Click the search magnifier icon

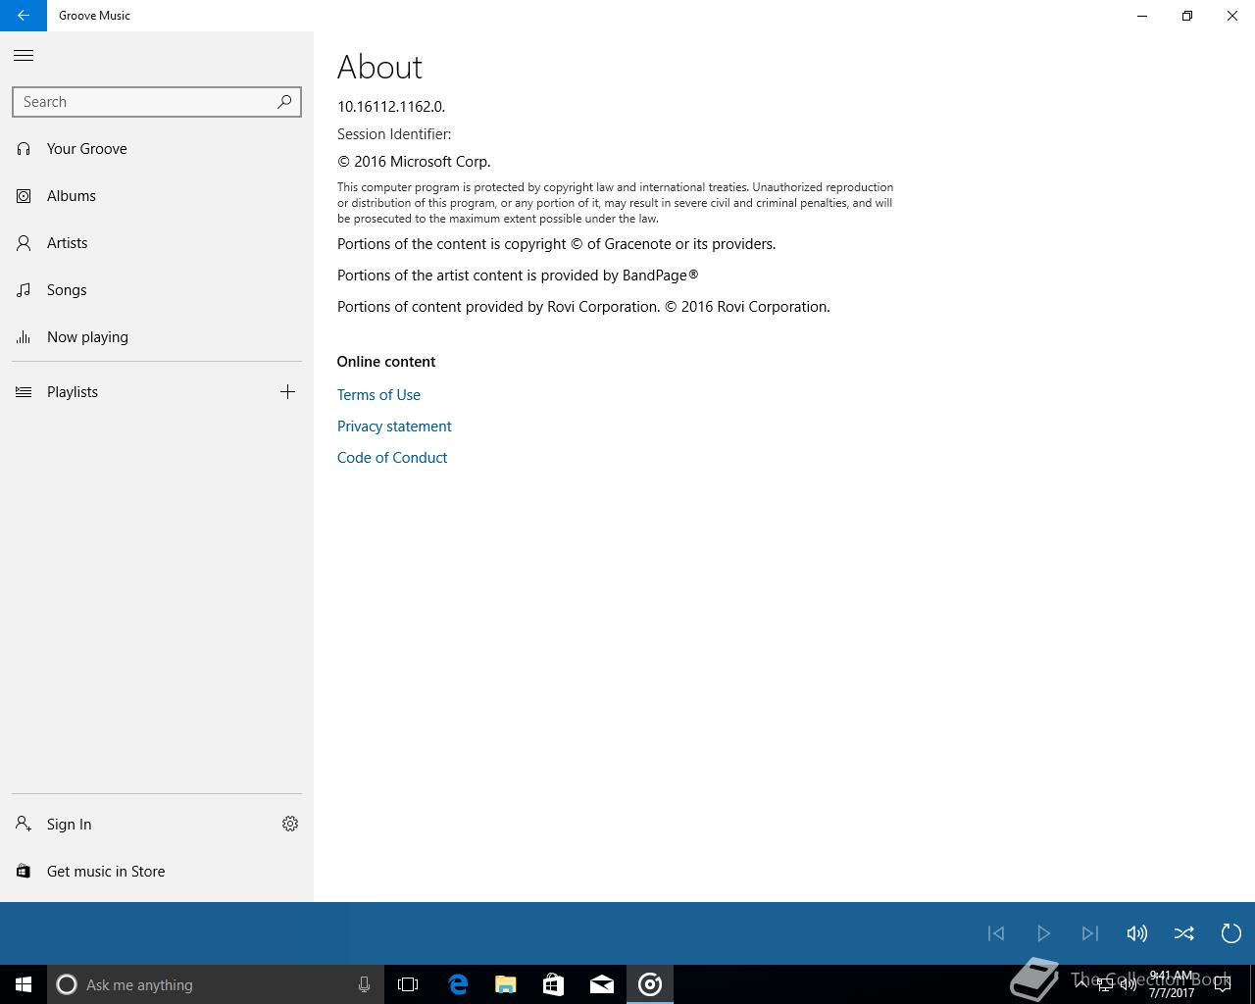pyautogui.click(x=284, y=101)
